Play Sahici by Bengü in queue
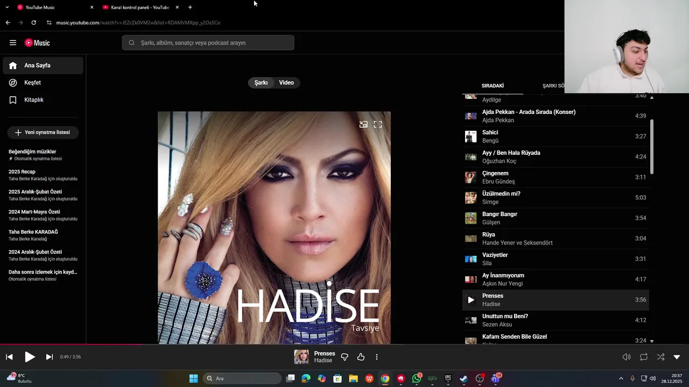The height and width of the screenshot is (387, 689). [556, 137]
